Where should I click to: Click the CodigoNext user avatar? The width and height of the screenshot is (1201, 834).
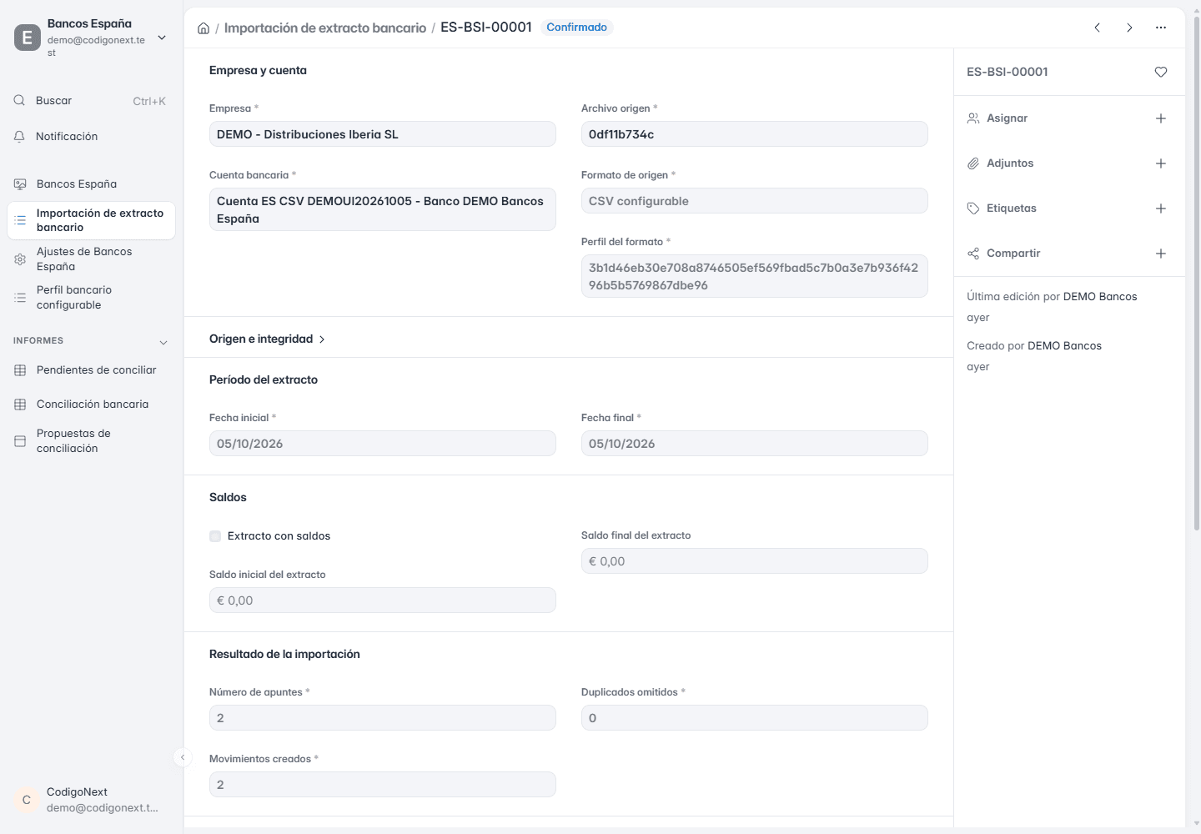pyautogui.click(x=27, y=800)
